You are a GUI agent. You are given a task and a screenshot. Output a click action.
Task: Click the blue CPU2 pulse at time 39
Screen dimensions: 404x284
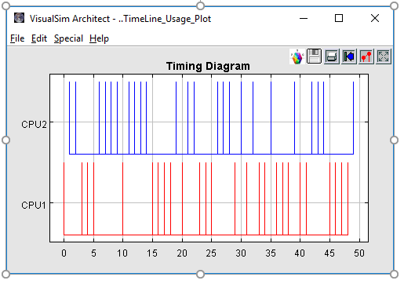click(294, 118)
